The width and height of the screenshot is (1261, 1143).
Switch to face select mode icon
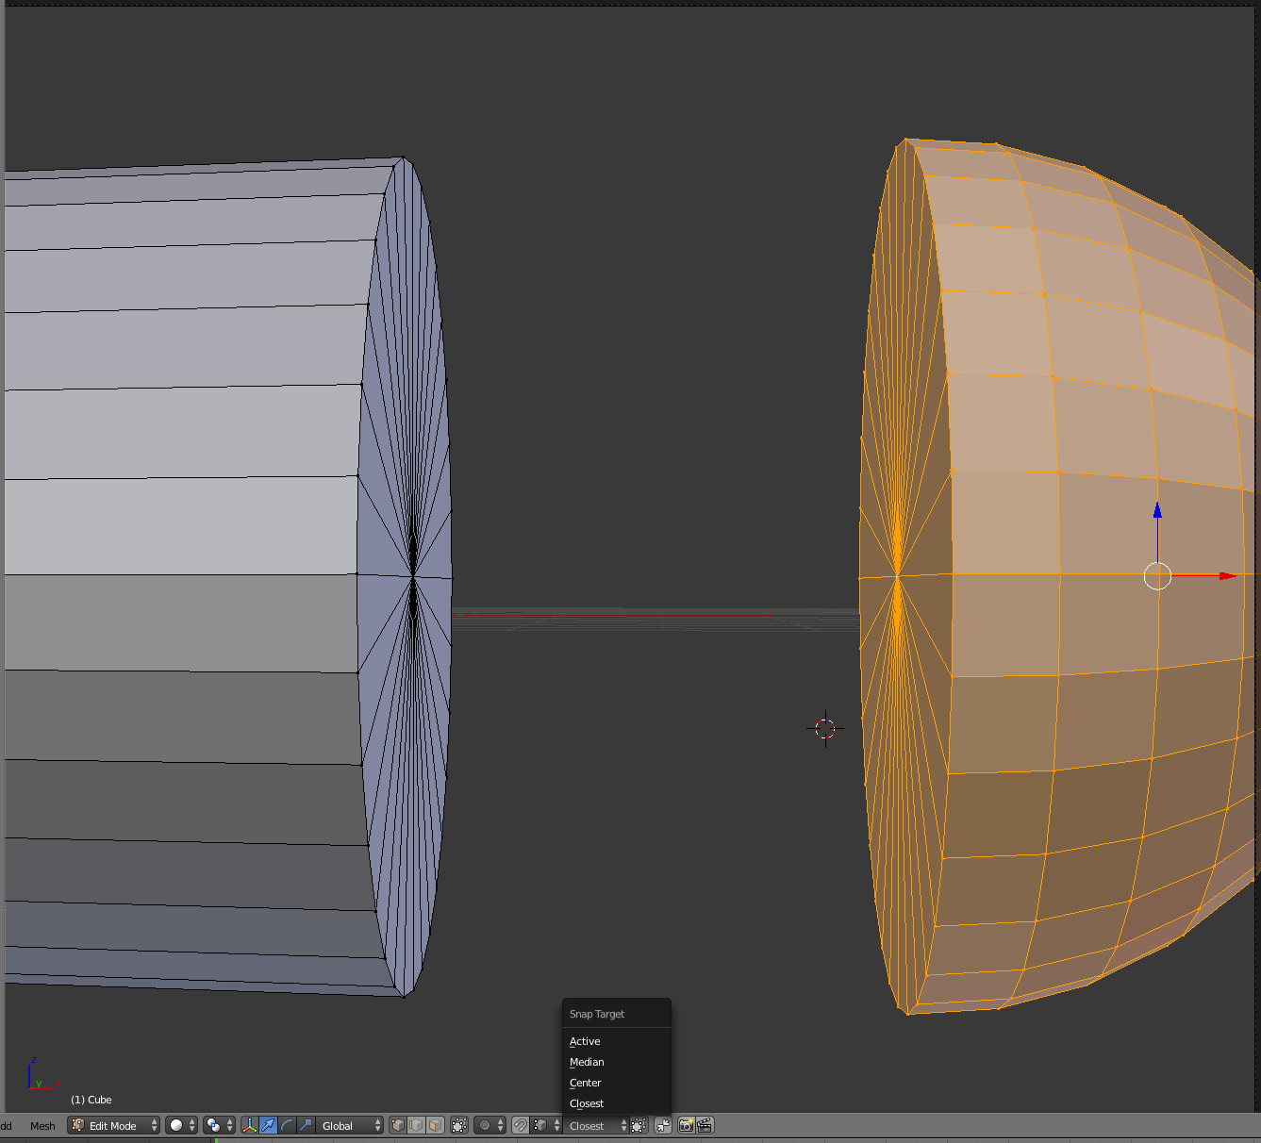tap(436, 1125)
